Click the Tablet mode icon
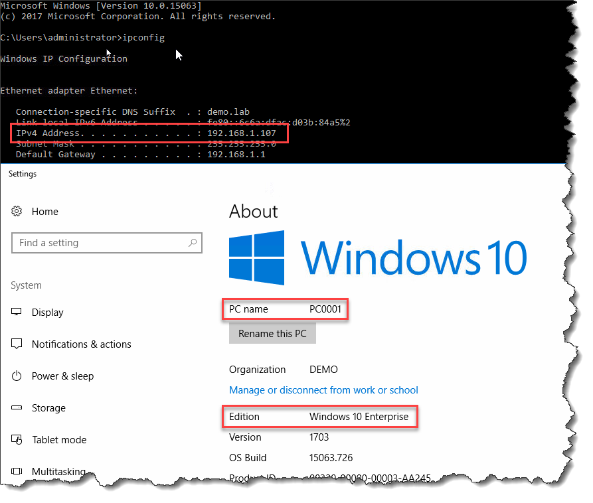593x503 pixels. click(17, 439)
